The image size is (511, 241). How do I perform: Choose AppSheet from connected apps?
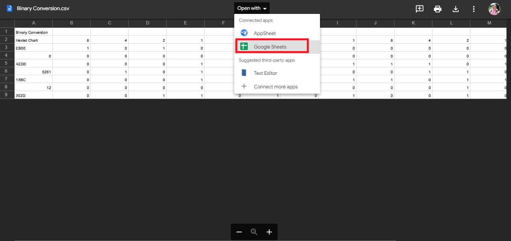277,33
